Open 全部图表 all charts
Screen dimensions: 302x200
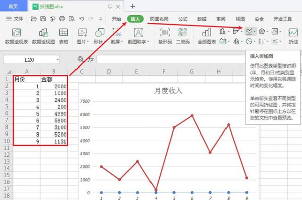click(207, 36)
